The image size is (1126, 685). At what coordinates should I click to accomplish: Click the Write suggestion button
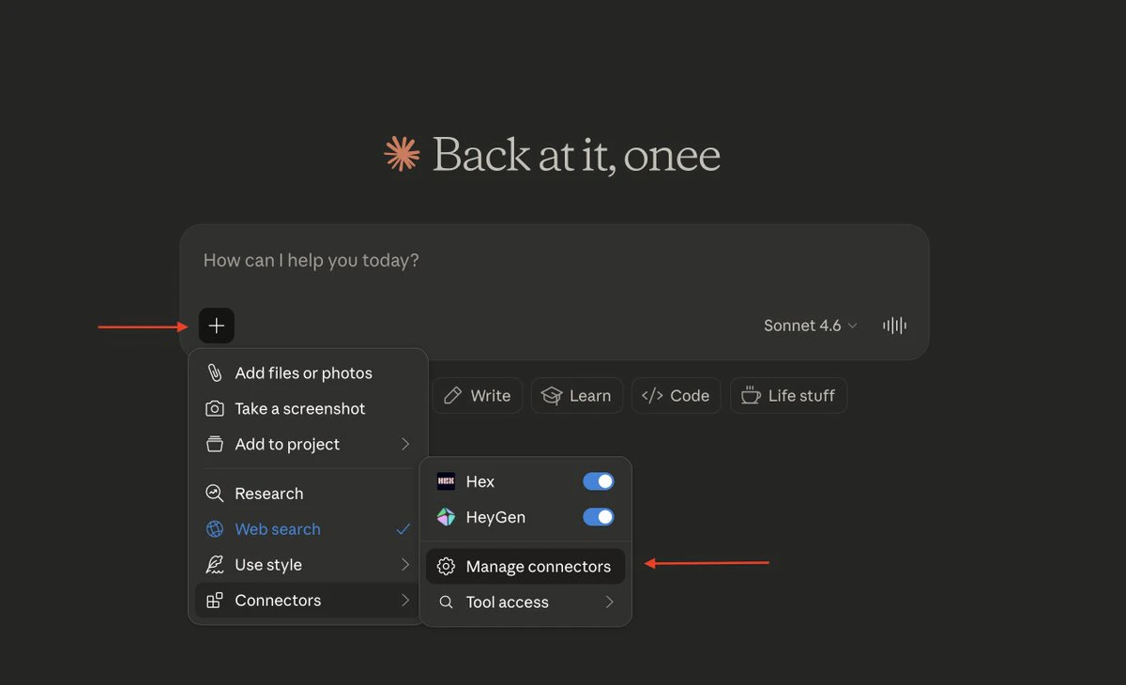click(478, 395)
